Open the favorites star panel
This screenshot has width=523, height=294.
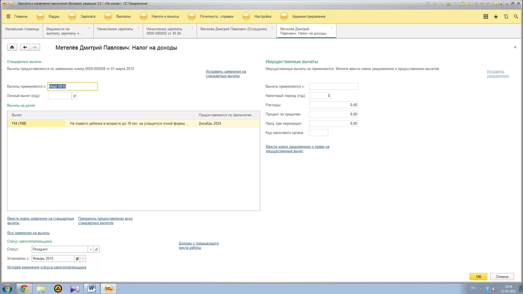click(496, 17)
